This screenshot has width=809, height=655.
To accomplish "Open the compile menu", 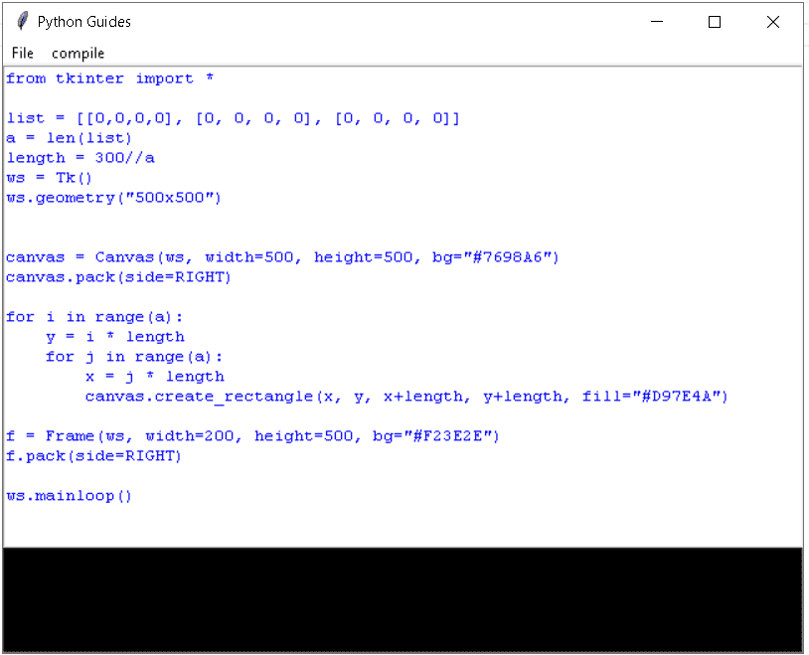I will (77, 53).
